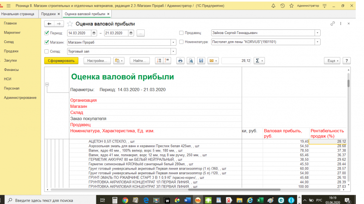This screenshot has width=364, height=204.
Task: Select the cell with profit 100,00
Action: tap(286, 186)
